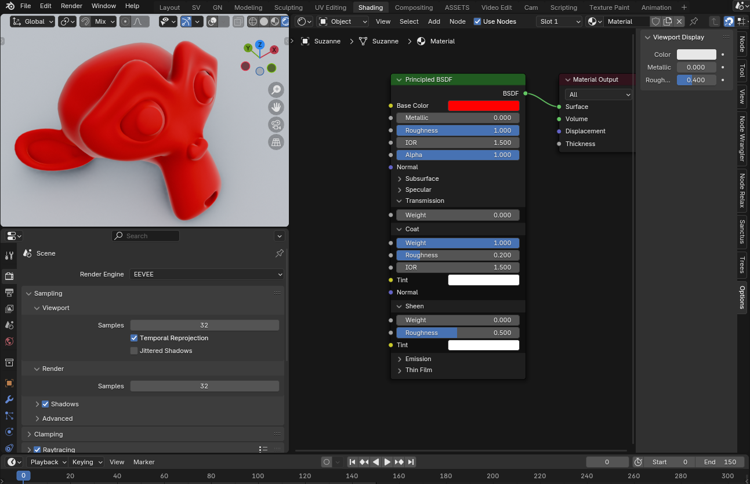Click the pin icon in node editor header
The image size is (750, 484).
pos(694,21)
